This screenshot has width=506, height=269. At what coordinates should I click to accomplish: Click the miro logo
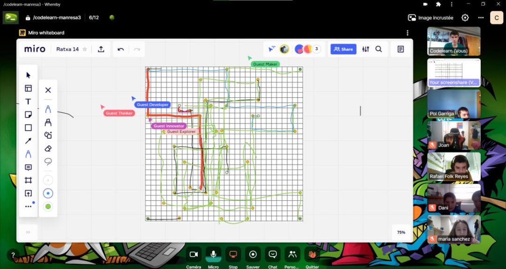click(35, 49)
